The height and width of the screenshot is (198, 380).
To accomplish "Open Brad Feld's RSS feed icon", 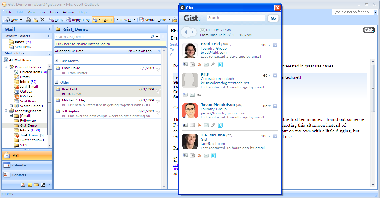I will tap(199, 64).
